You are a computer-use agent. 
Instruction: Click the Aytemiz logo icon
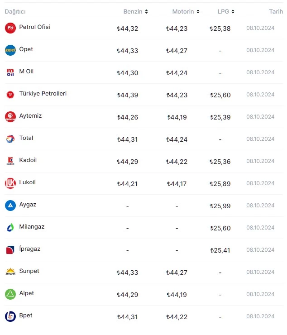pyautogui.click(x=10, y=117)
